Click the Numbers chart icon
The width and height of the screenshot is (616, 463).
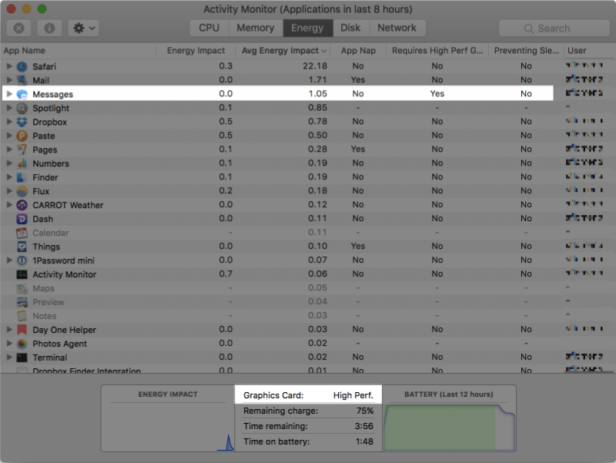pyautogui.click(x=22, y=163)
